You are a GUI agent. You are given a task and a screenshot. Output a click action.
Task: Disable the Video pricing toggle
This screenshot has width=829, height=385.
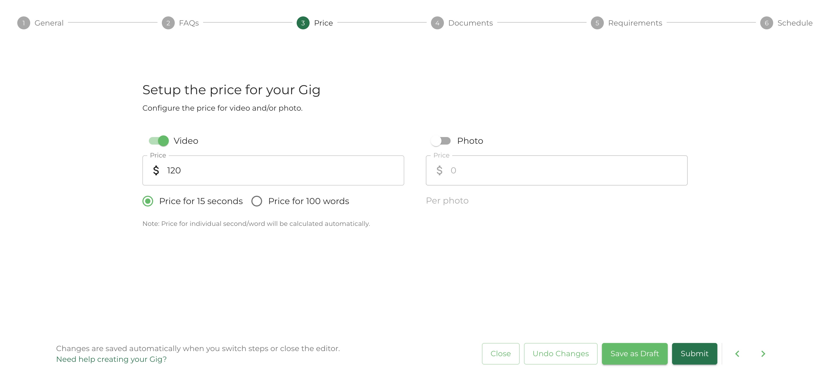[x=159, y=141]
